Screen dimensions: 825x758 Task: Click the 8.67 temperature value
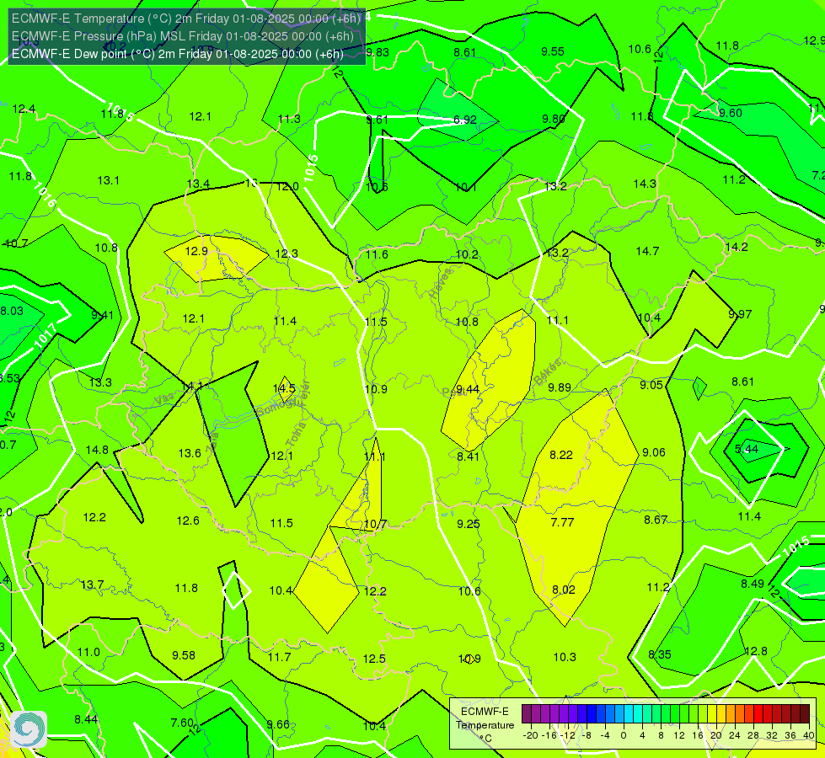656,520
